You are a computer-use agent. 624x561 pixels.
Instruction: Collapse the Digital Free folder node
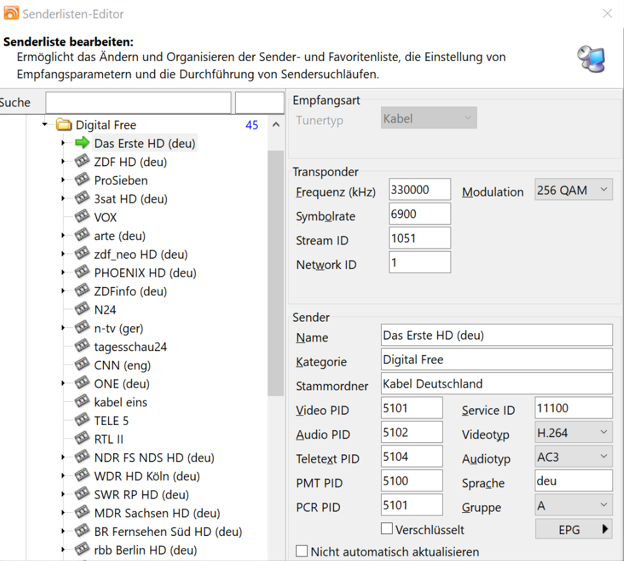coord(44,125)
